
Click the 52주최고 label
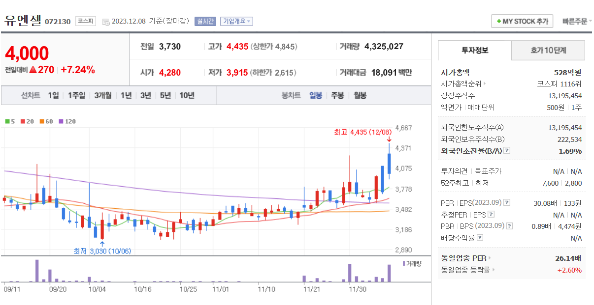tap(454, 183)
